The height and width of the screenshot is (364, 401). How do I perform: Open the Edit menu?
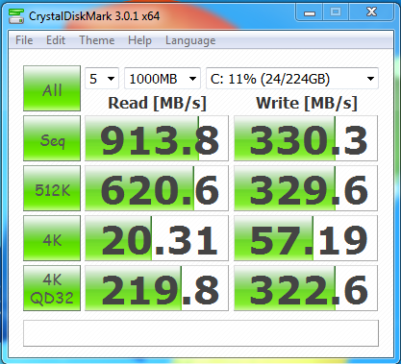[x=56, y=40]
